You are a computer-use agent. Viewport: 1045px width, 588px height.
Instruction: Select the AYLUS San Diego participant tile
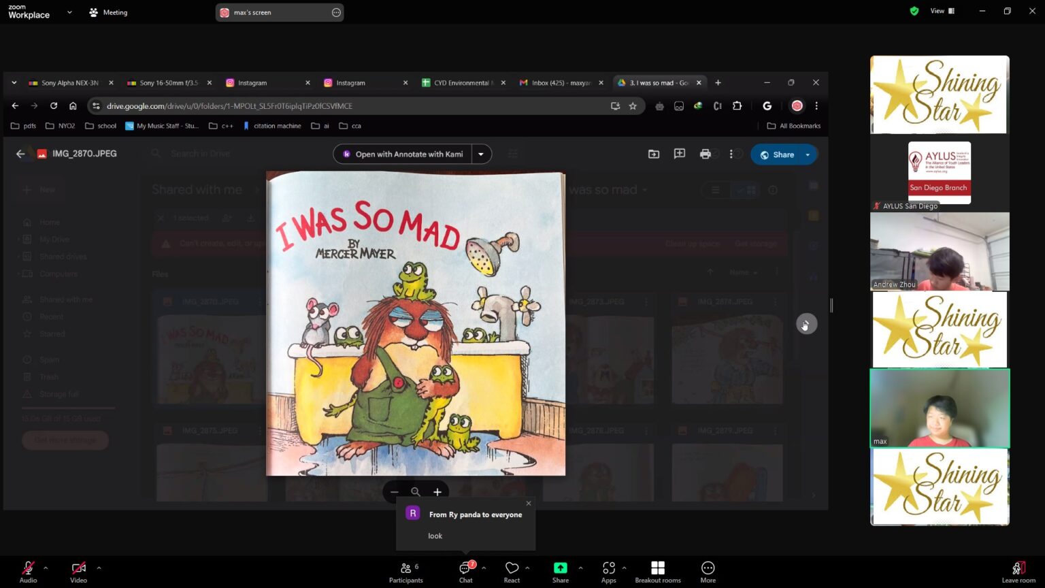[x=940, y=173]
